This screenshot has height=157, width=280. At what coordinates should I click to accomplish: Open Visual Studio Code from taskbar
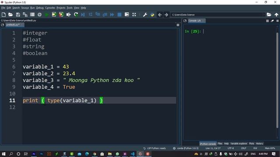point(133,154)
